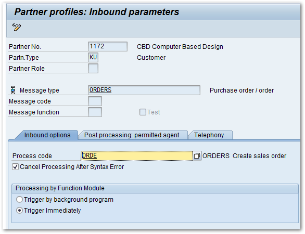Uncheck Cancel Processing After Syntax Error
Screen dimensions: 305x234
click(x=16, y=167)
